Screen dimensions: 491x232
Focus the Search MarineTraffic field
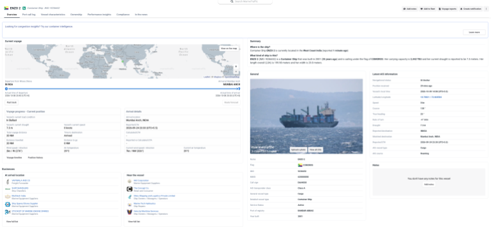click(245, 1)
